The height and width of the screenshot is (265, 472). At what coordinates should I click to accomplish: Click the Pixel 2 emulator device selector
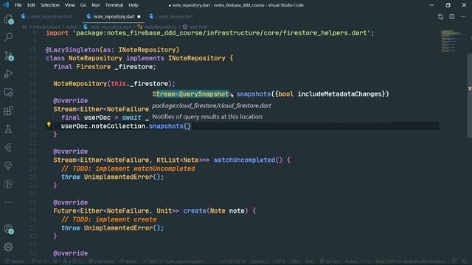pyautogui.click(x=411, y=261)
